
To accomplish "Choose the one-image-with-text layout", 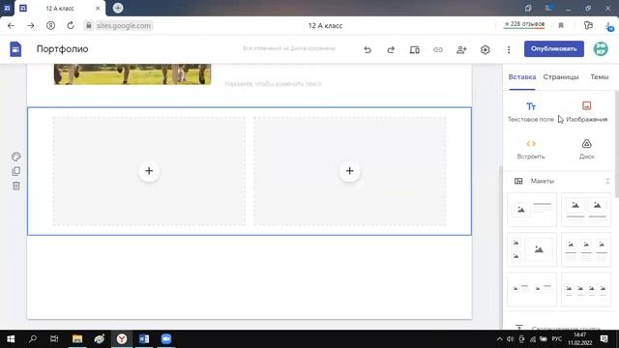I will pyautogui.click(x=532, y=210).
